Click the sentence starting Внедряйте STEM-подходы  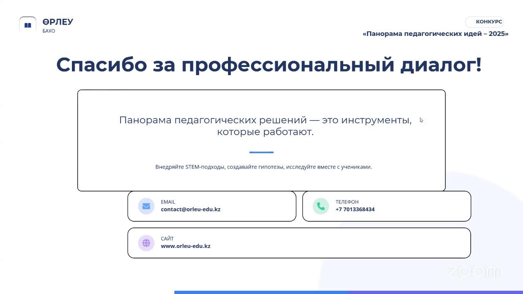click(x=264, y=167)
